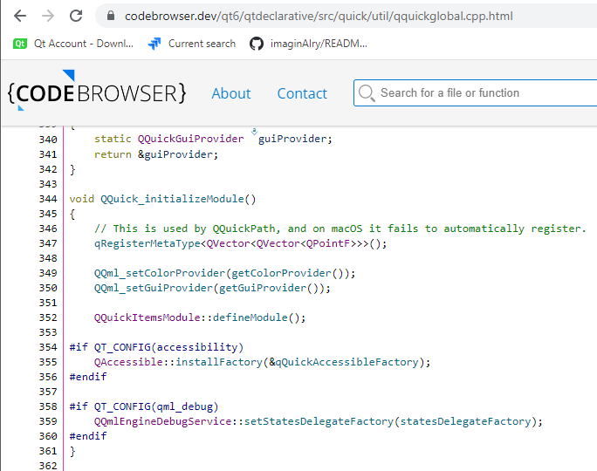
Task: Click the browser forward arrow
Action: point(48,16)
